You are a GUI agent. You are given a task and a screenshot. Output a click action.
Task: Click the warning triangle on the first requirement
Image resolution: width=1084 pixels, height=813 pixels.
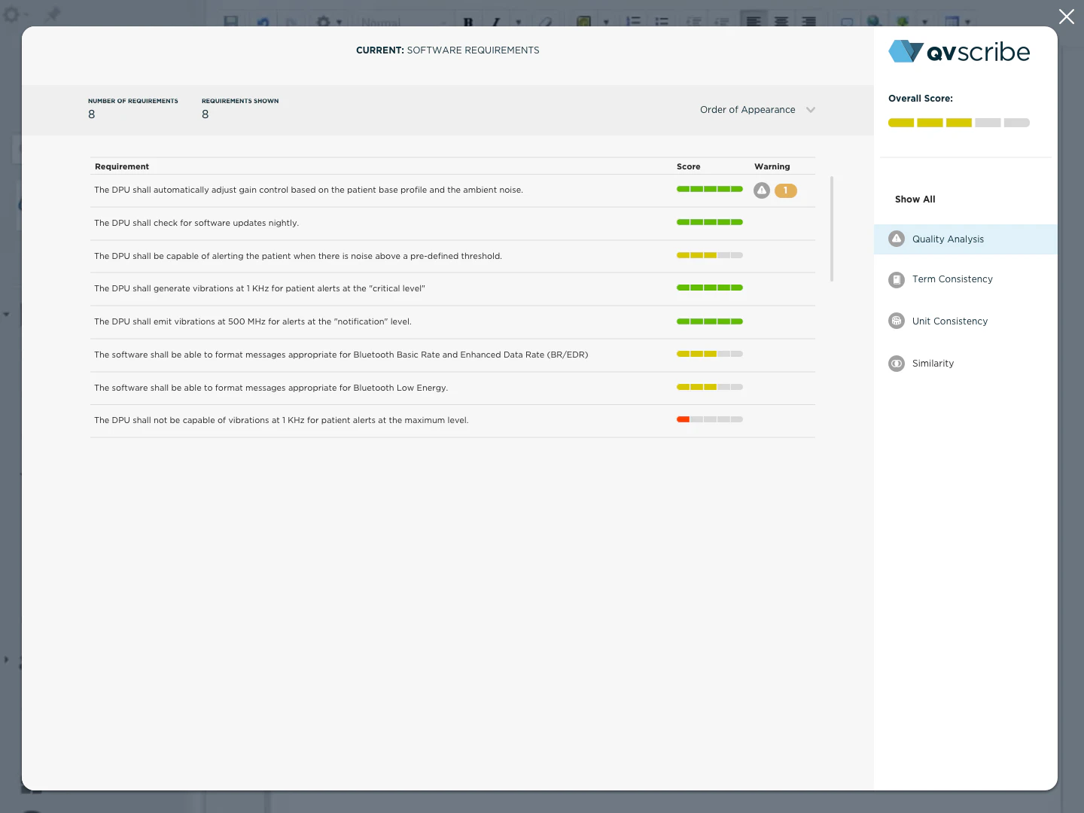coord(761,190)
